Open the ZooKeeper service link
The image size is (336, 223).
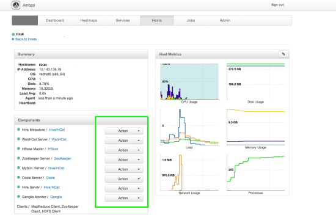[x=62, y=158]
